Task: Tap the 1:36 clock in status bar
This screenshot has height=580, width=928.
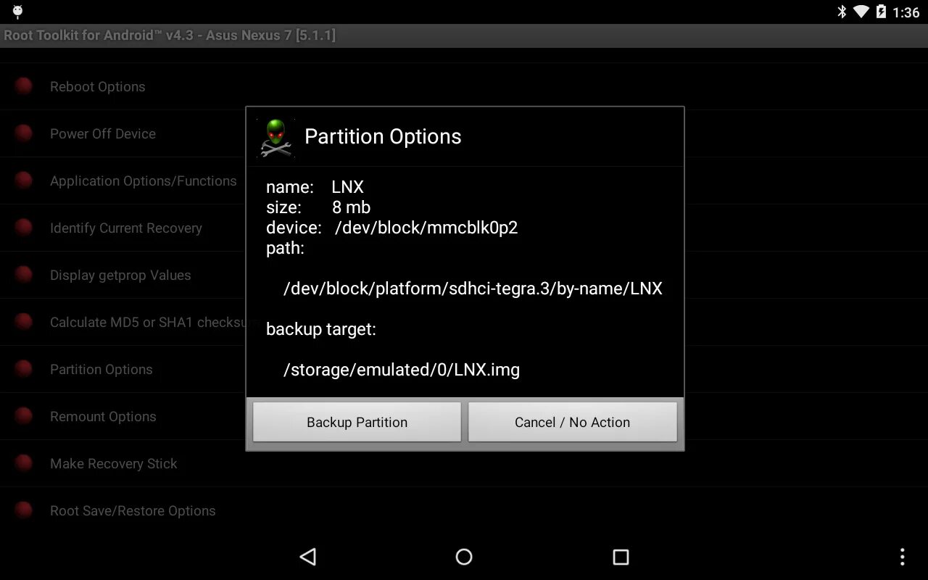Action: tap(906, 12)
